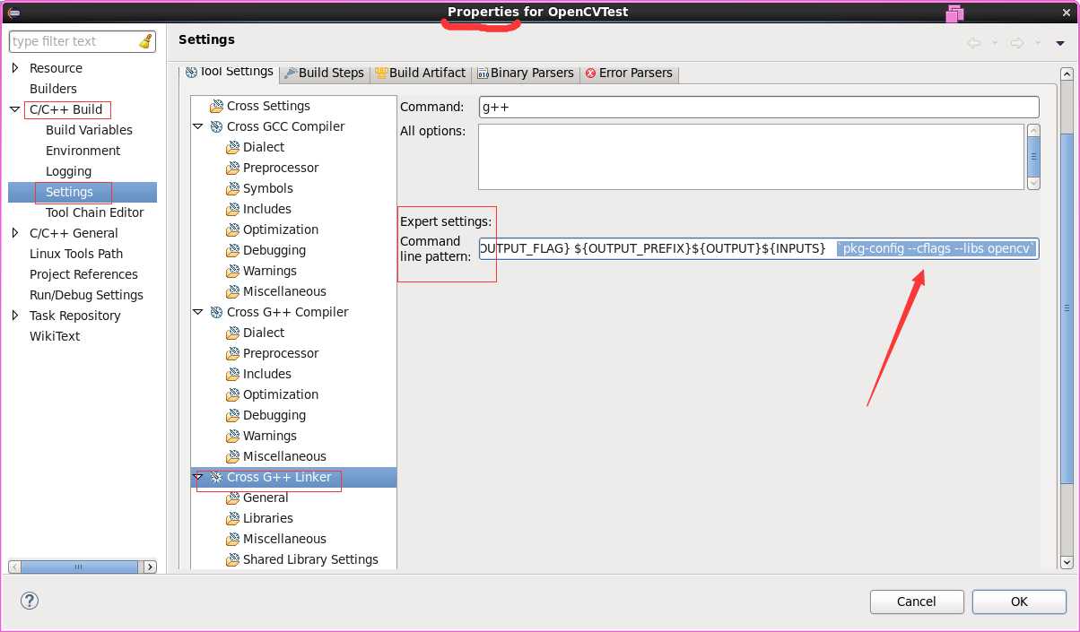Viewport: 1080px width, 632px height.
Task: Click the Optimization icon under Cross GCC Compiler
Action: pyautogui.click(x=232, y=229)
